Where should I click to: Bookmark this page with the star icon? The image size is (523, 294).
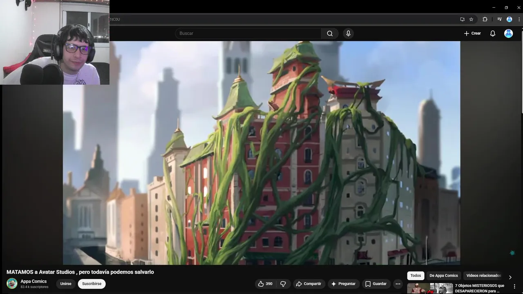pyautogui.click(x=471, y=19)
